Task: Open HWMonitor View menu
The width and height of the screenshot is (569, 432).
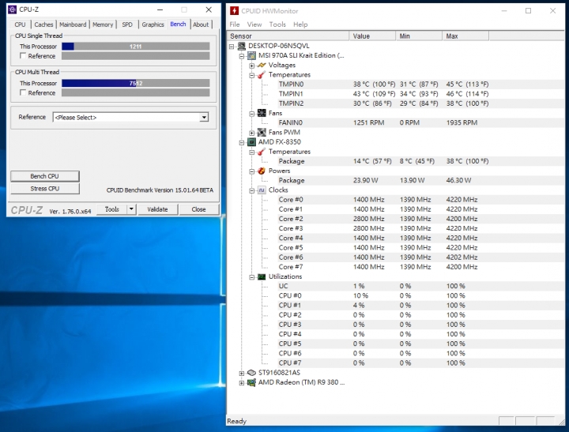Action: click(254, 24)
